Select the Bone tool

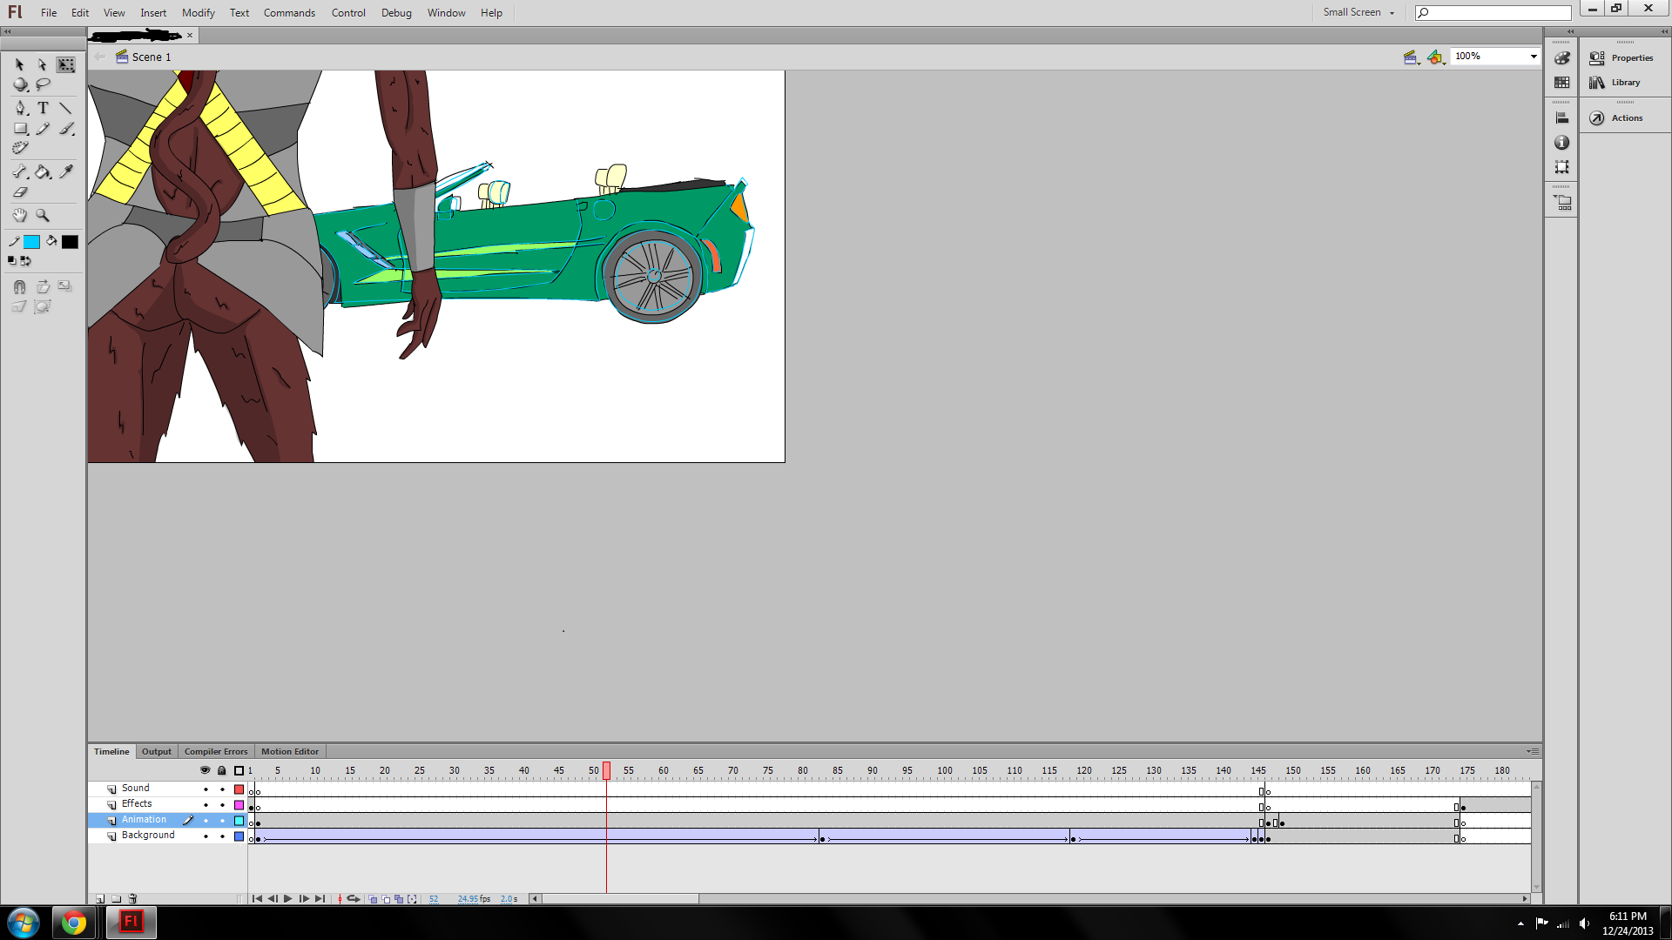pyautogui.click(x=20, y=171)
